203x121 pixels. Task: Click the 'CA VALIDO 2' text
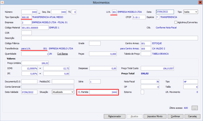click(159, 49)
